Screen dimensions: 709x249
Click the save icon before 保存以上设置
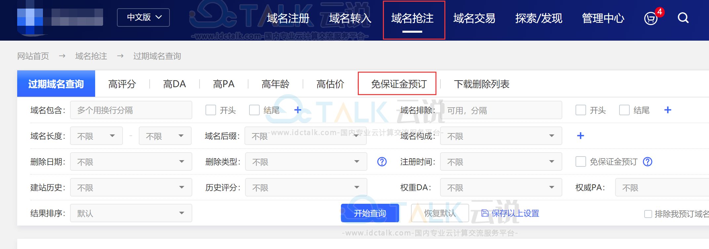click(485, 213)
